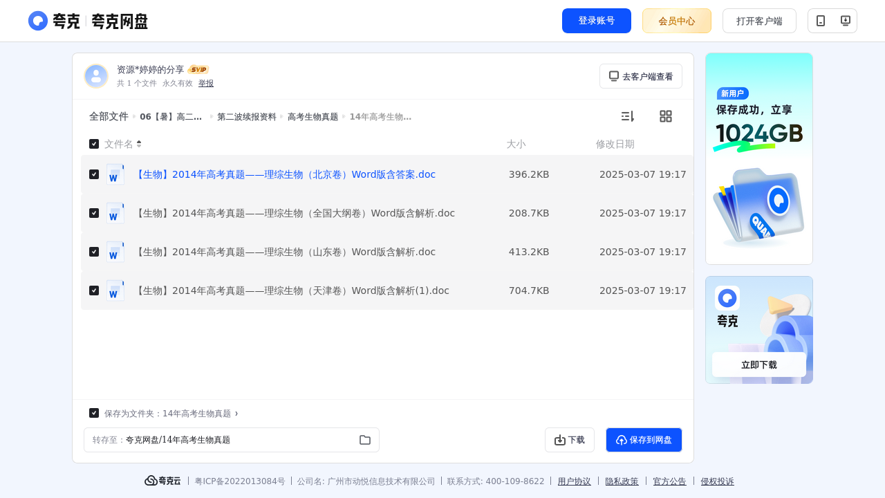The height and width of the screenshot is (498, 885).
Task: Go to 高考生物真题 breadcrumb
Action: click(x=313, y=117)
